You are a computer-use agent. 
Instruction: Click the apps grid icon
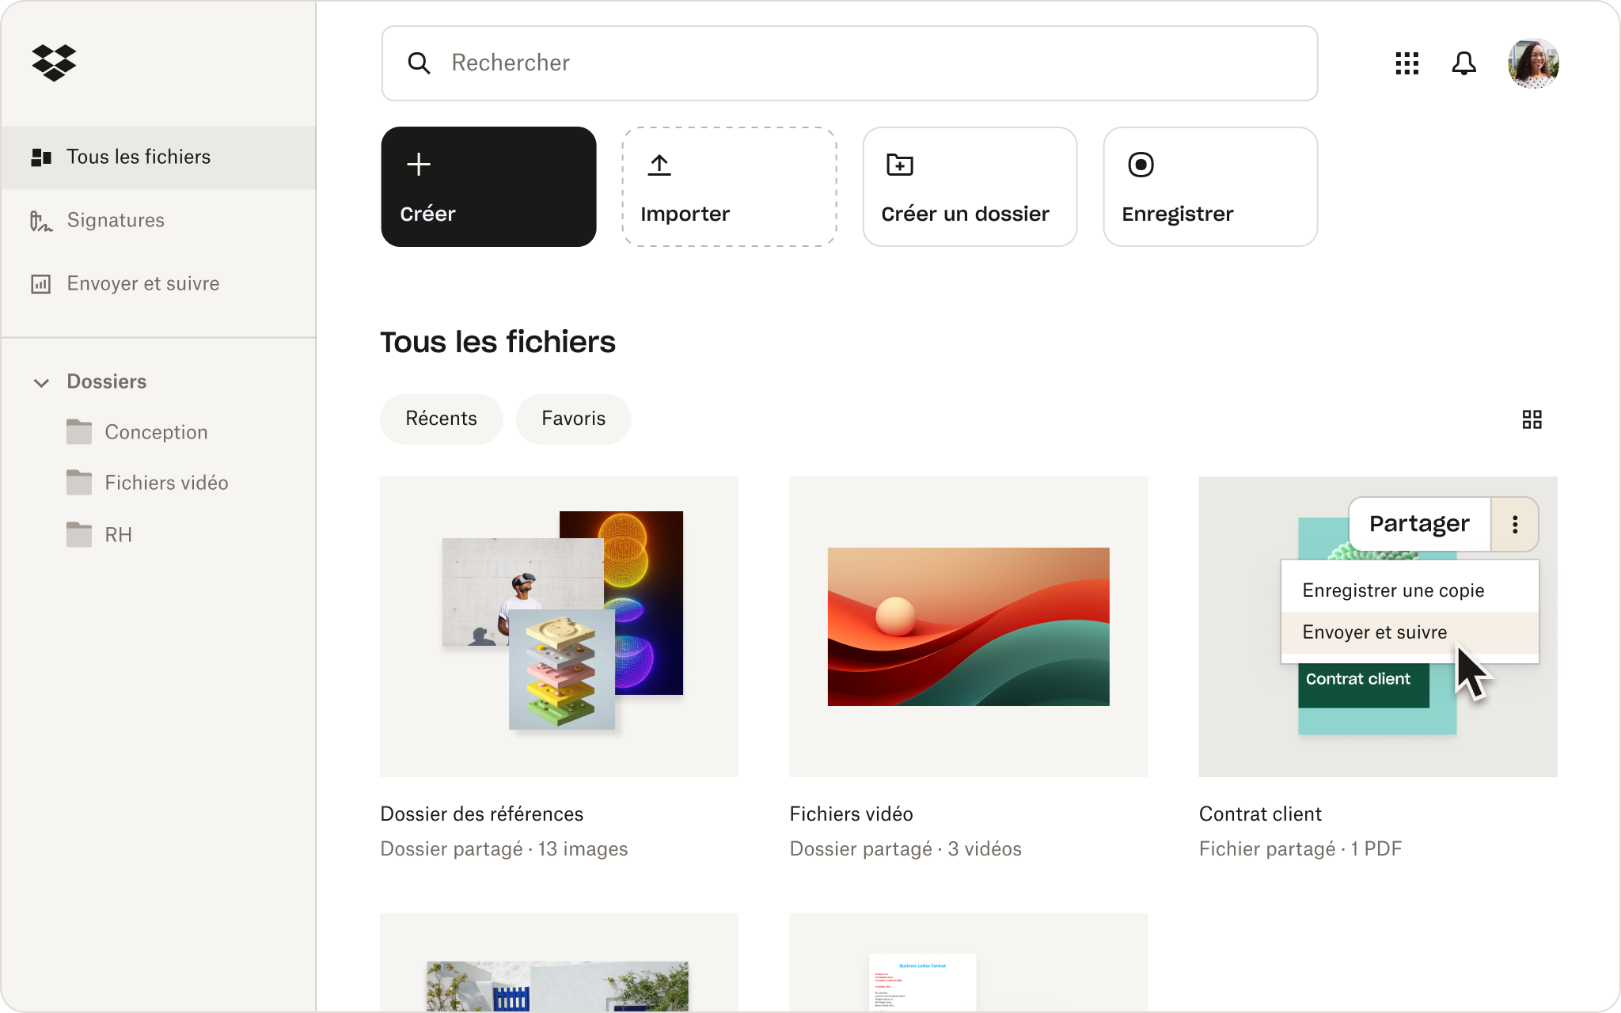pyautogui.click(x=1407, y=63)
